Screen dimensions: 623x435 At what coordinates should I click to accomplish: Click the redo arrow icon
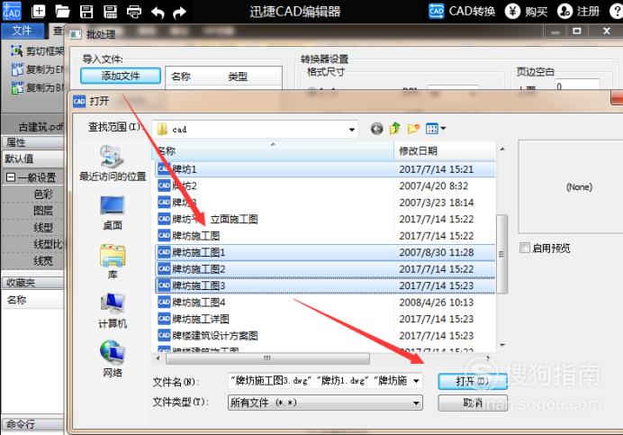coord(179,12)
